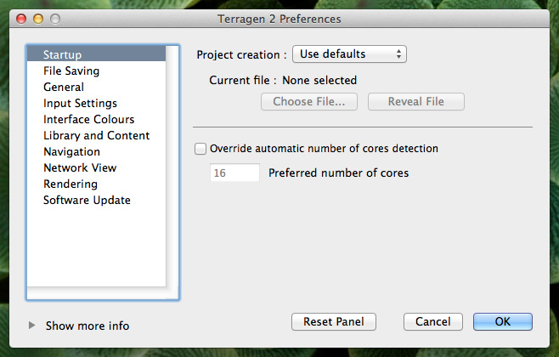Viewport: 559px width, 357px height.
Task: Select General in the sidebar list
Action: tap(96, 87)
